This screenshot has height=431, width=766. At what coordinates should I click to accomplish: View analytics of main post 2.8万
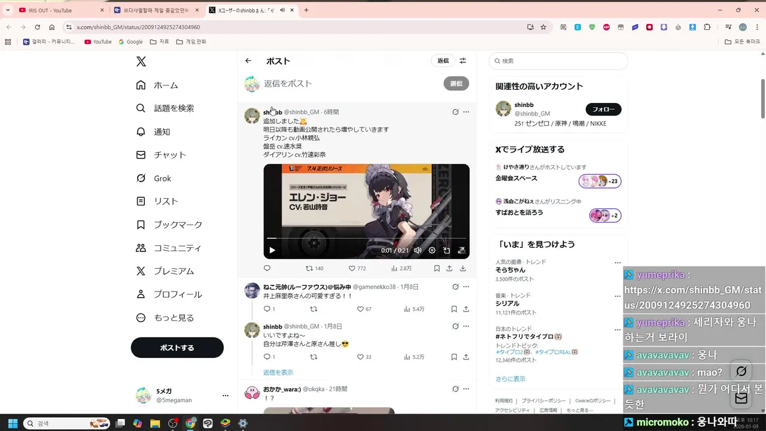click(401, 269)
